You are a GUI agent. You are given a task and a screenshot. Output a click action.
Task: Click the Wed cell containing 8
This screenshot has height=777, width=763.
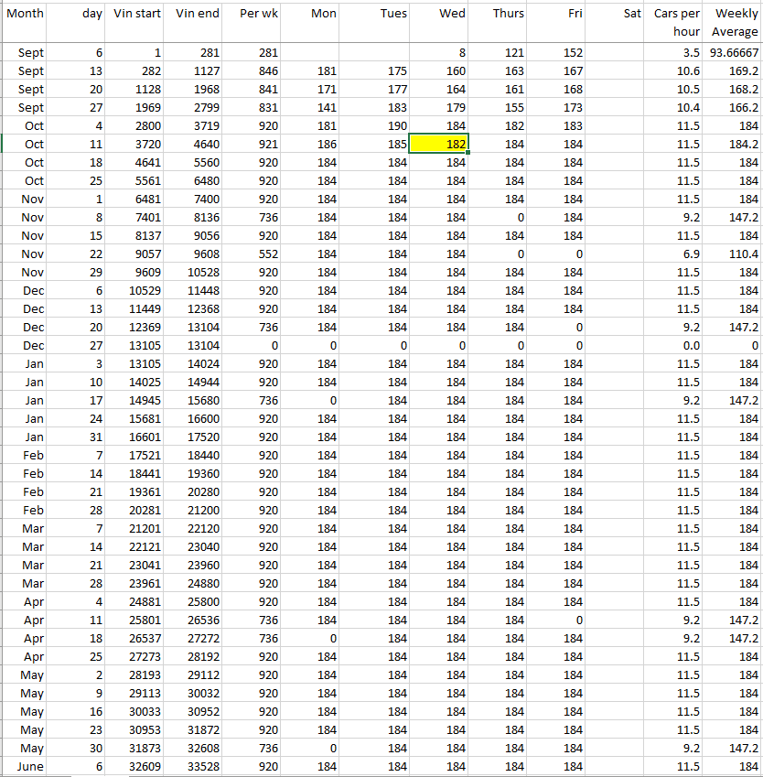438,52
